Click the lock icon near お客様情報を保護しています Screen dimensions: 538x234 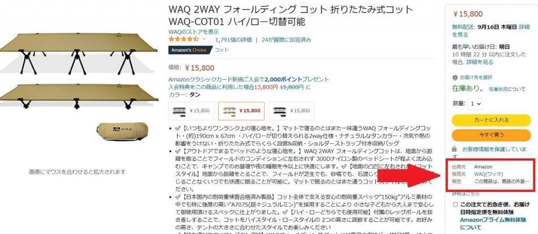(x=454, y=149)
